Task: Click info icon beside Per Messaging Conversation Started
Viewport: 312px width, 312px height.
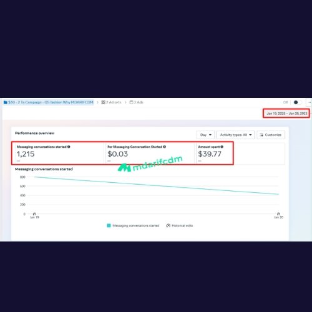Action: pyautogui.click(x=165, y=147)
